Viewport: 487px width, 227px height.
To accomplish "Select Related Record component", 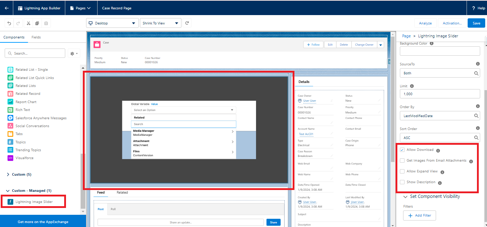I will (x=28, y=94).
